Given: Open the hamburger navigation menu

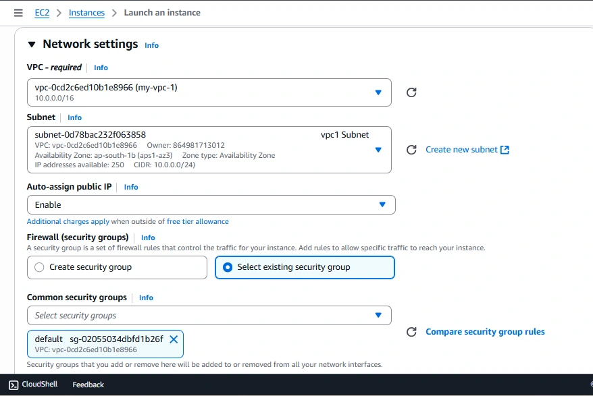Looking at the screenshot, I should (x=18, y=13).
